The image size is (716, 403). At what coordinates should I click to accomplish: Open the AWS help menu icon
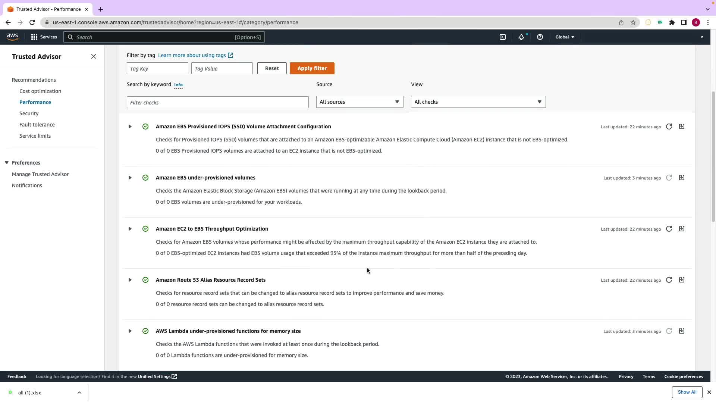(540, 37)
